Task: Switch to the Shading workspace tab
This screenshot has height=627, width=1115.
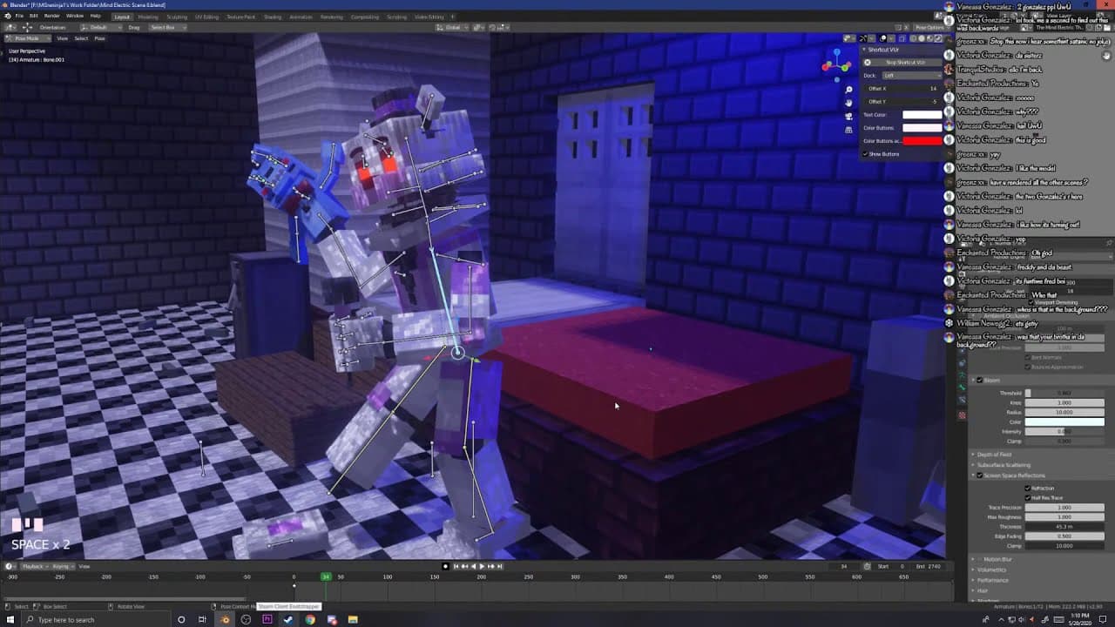Action: (272, 17)
